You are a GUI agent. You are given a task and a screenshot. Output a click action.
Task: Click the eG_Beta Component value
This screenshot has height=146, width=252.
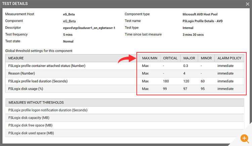(69, 21)
